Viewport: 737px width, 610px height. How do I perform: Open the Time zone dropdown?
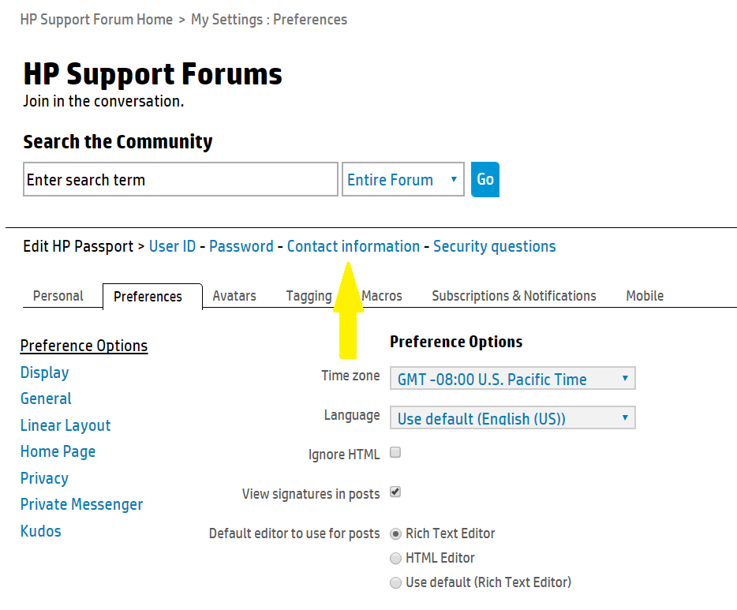tap(512, 378)
